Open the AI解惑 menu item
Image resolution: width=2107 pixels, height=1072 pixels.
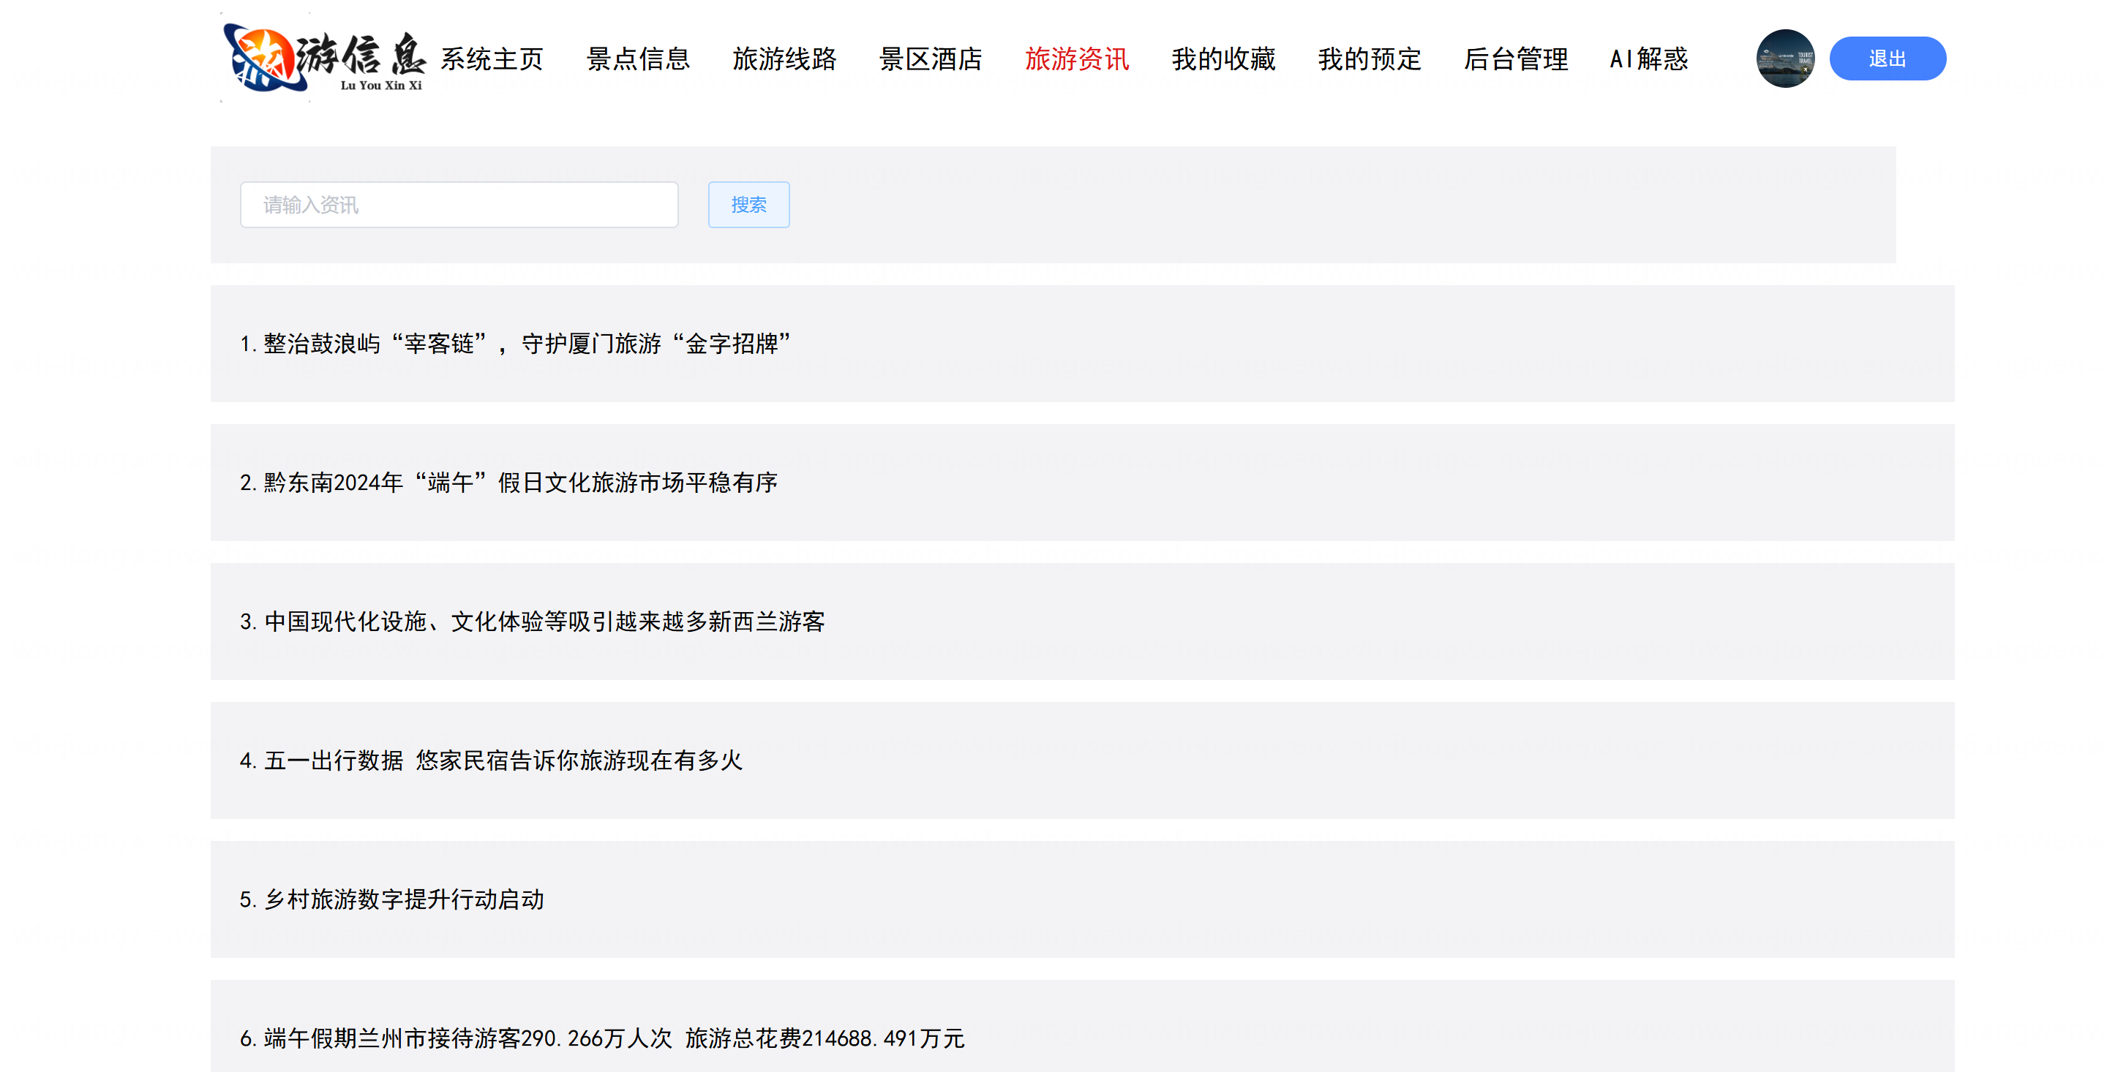pos(1648,59)
